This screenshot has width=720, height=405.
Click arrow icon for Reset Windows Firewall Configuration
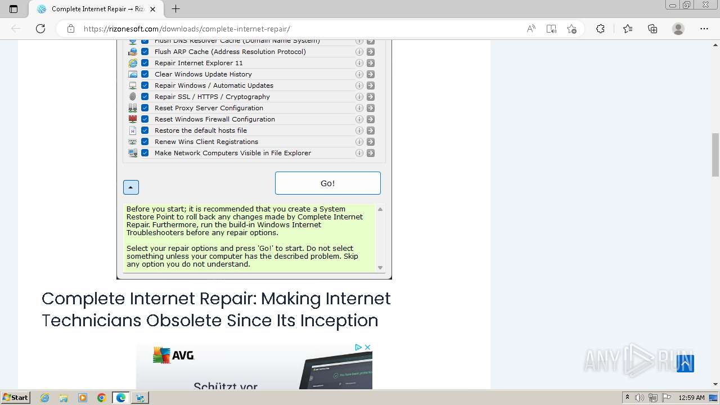point(371,119)
